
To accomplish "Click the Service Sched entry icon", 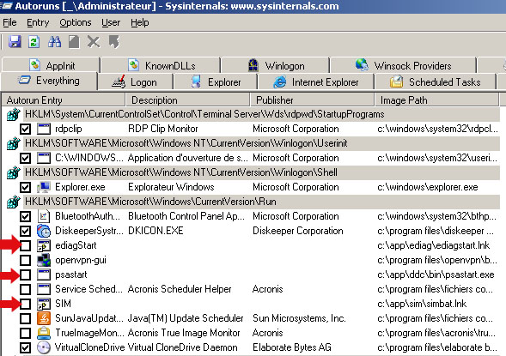I will click(x=44, y=289).
